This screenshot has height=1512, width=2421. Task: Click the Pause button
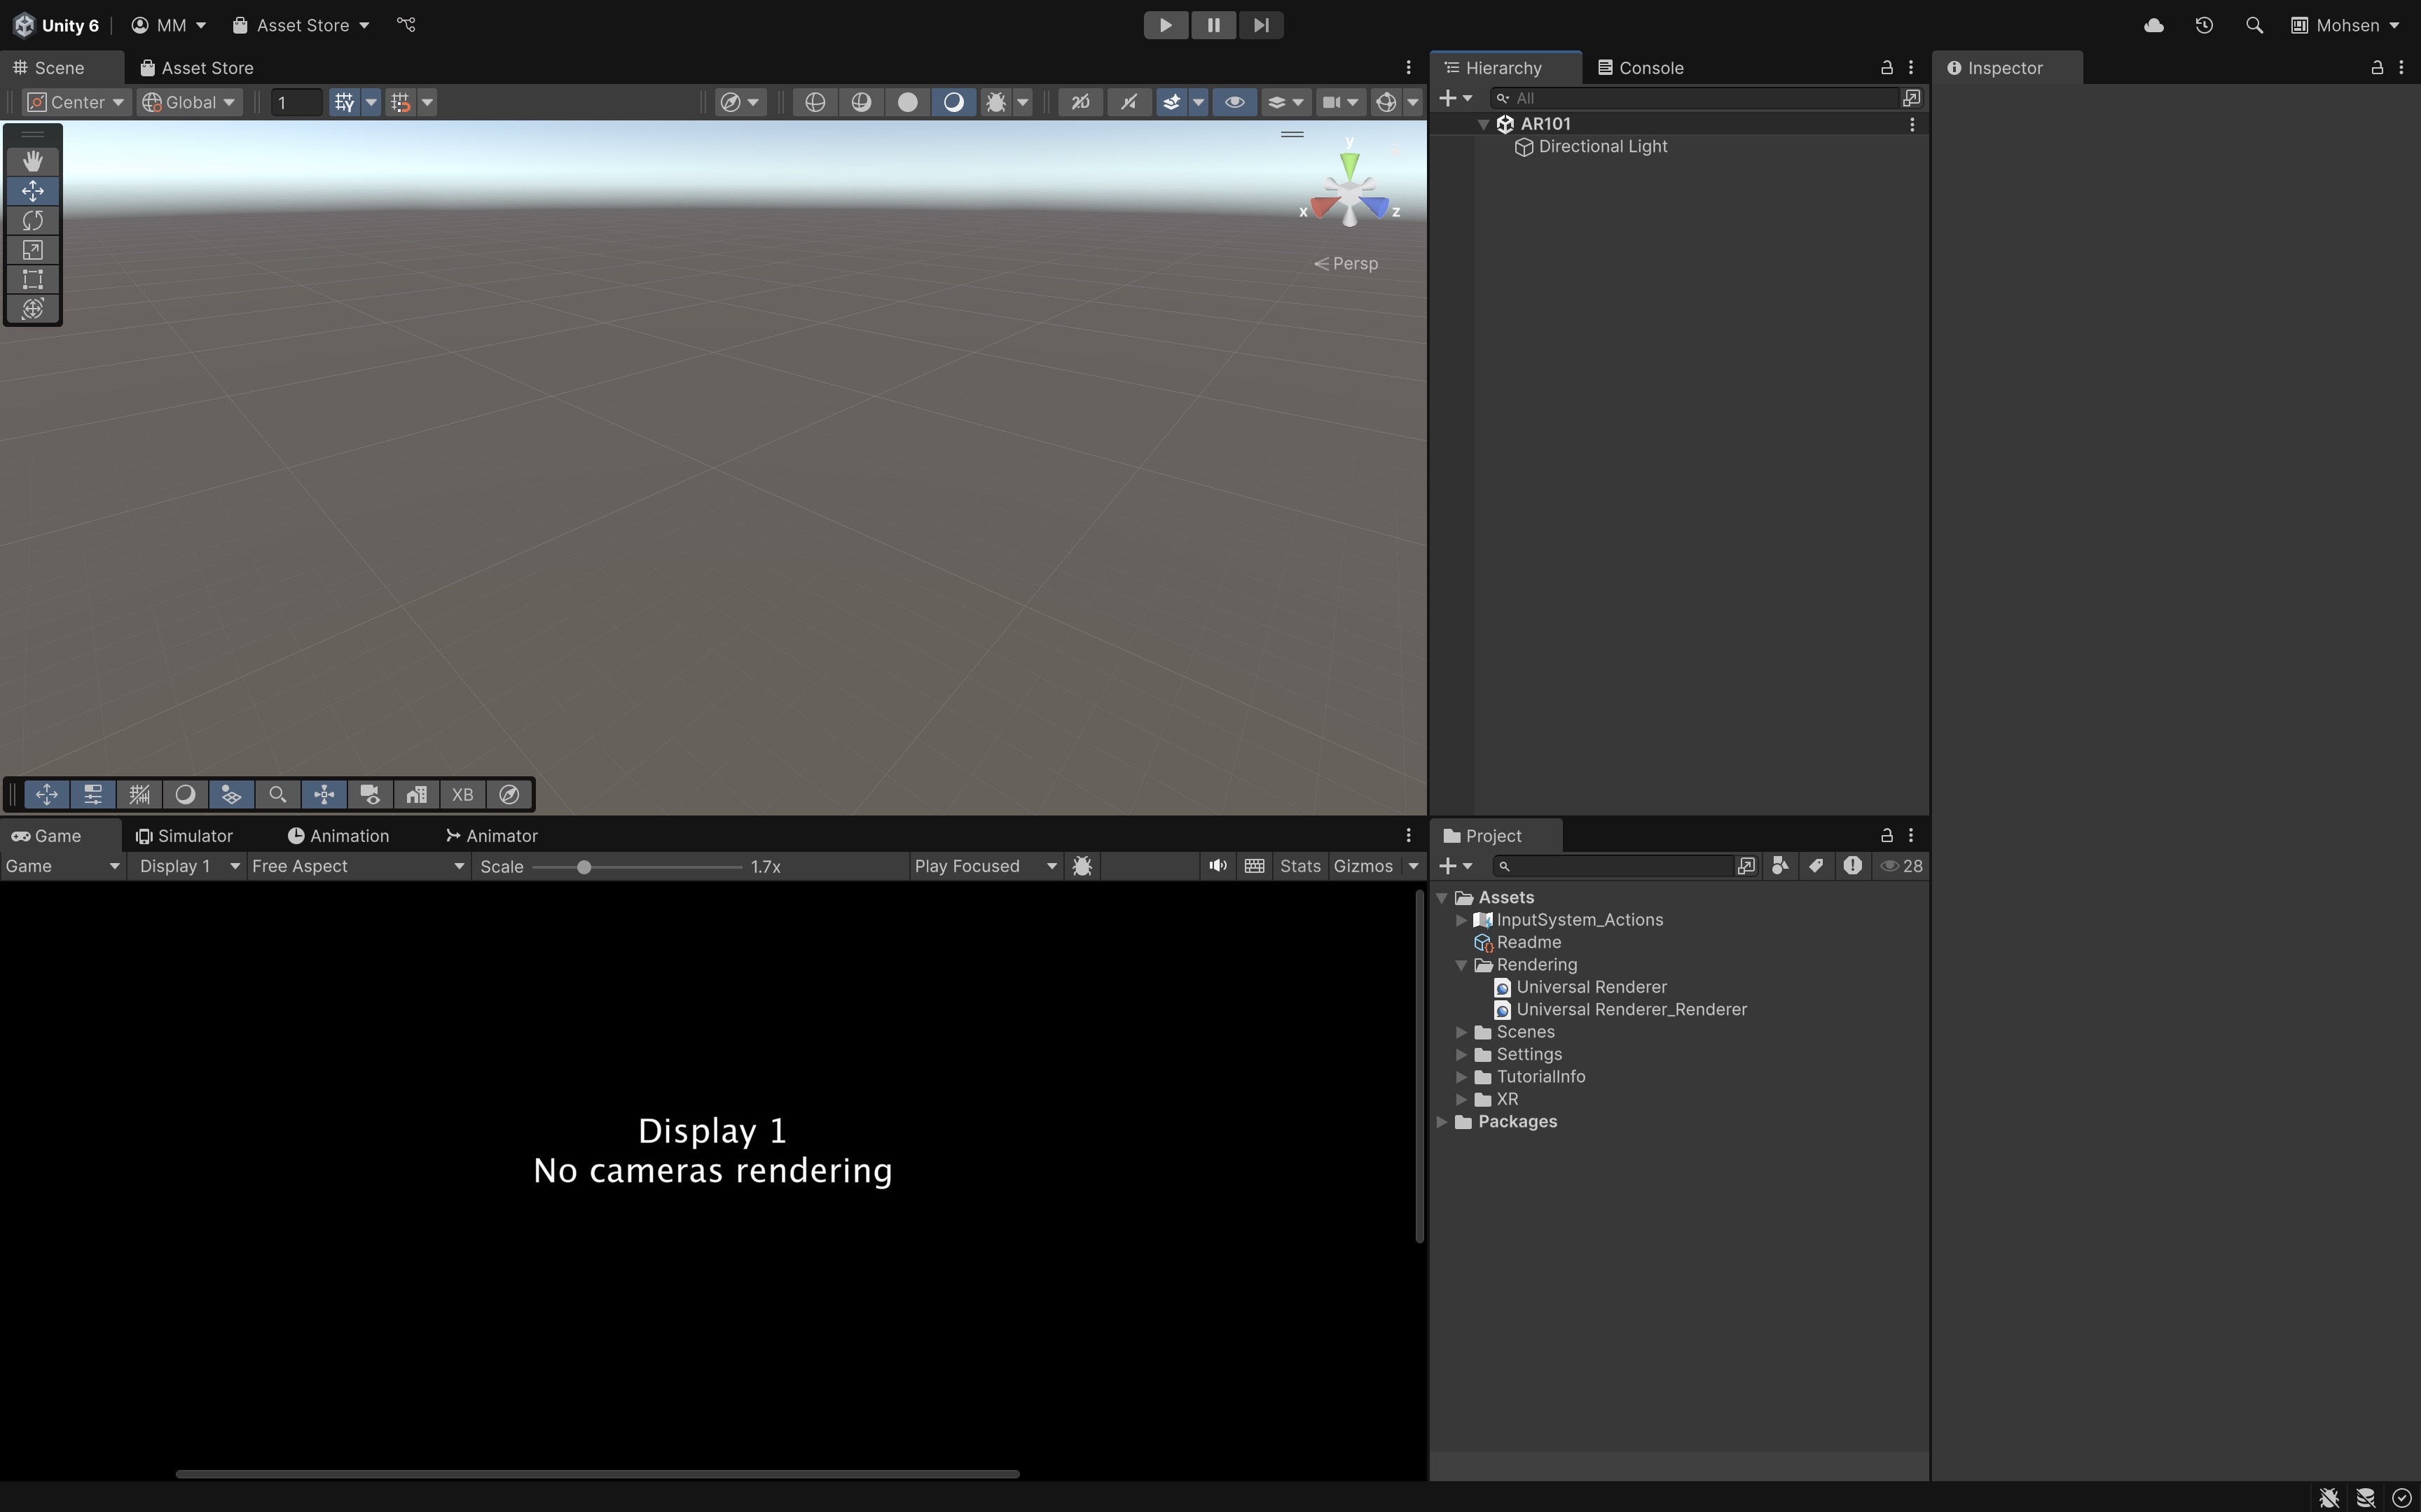1213,25
